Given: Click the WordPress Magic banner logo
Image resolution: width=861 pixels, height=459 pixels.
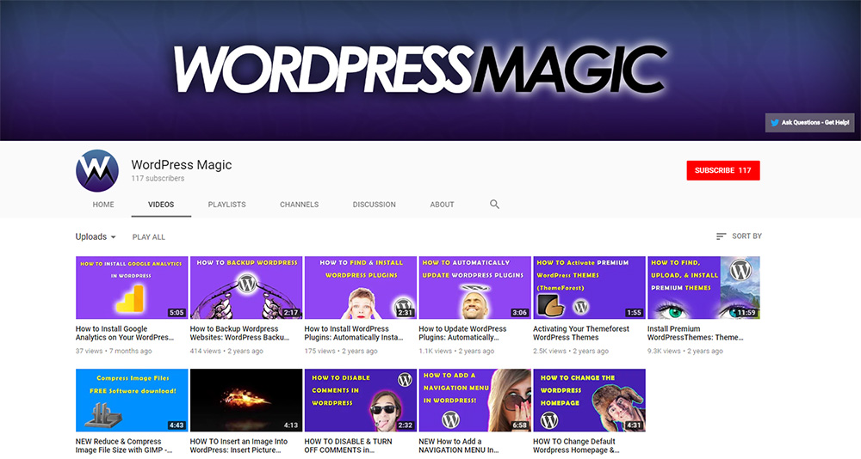Looking at the screenshot, I should pyautogui.click(x=420, y=69).
